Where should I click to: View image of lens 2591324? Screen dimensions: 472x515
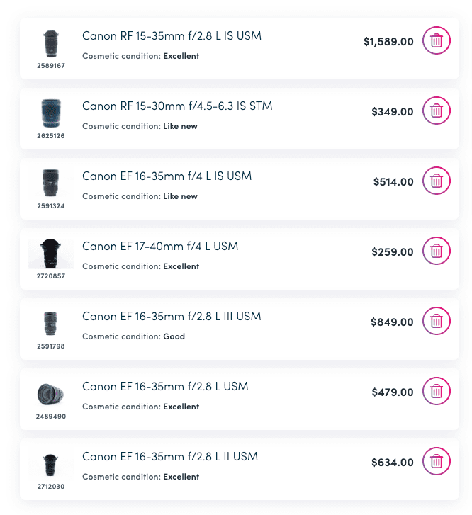[51, 183]
